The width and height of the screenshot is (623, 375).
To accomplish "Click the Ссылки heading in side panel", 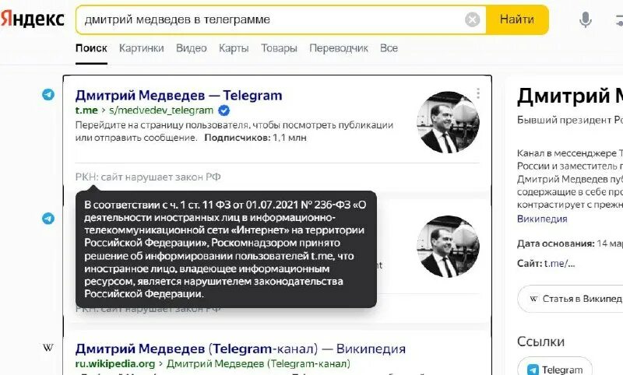I will point(540,342).
